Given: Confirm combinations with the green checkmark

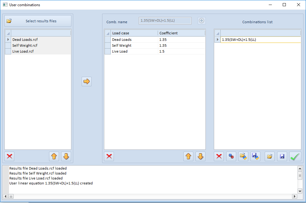Looking at the screenshot, I should [295, 156].
